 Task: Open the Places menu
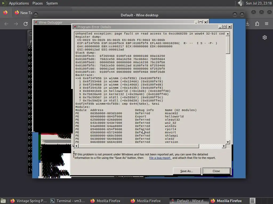(x=37, y=3)
